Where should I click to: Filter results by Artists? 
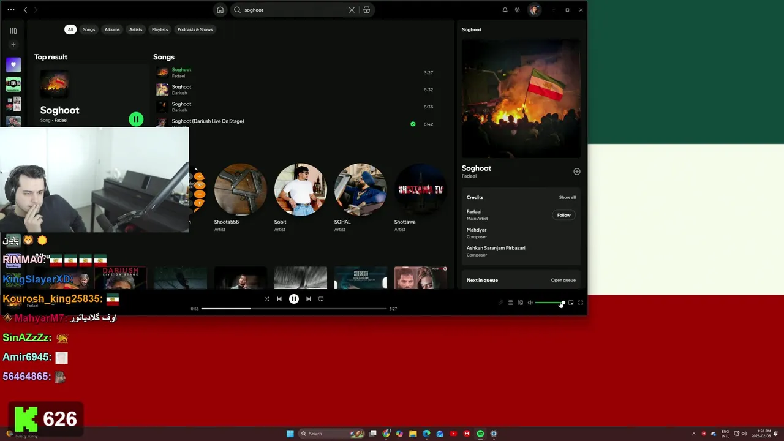pos(136,29)
